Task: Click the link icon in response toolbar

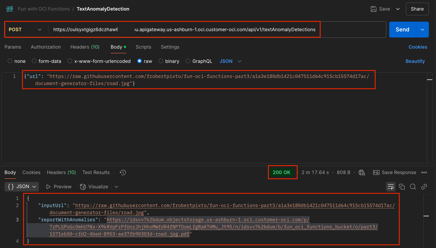Action: (424, 187)
